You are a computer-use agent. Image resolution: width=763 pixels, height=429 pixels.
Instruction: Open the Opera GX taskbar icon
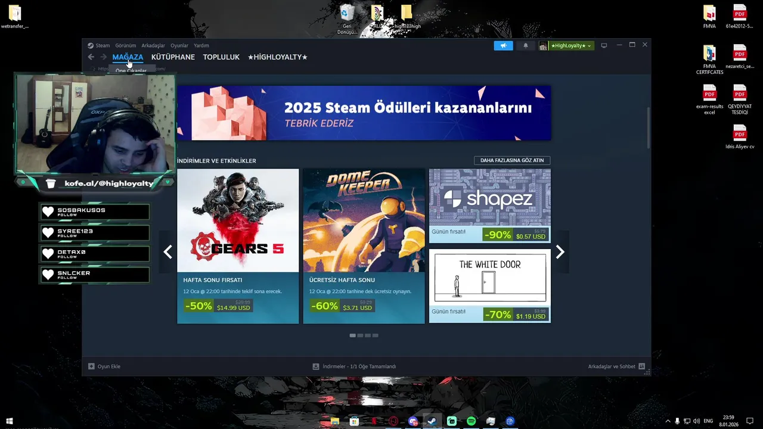[393, 421]
